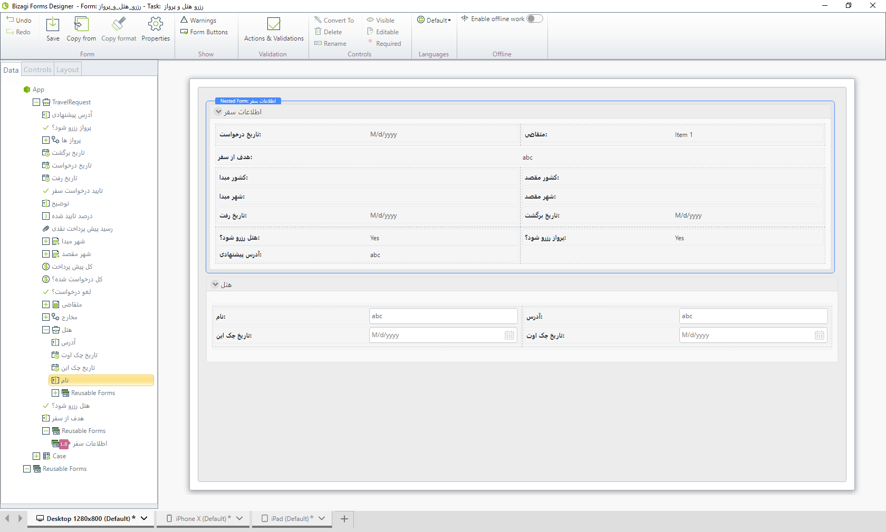Collapse the TravelRequest tree node
Viewport: 886px width, 532px height.
(36, 102)
